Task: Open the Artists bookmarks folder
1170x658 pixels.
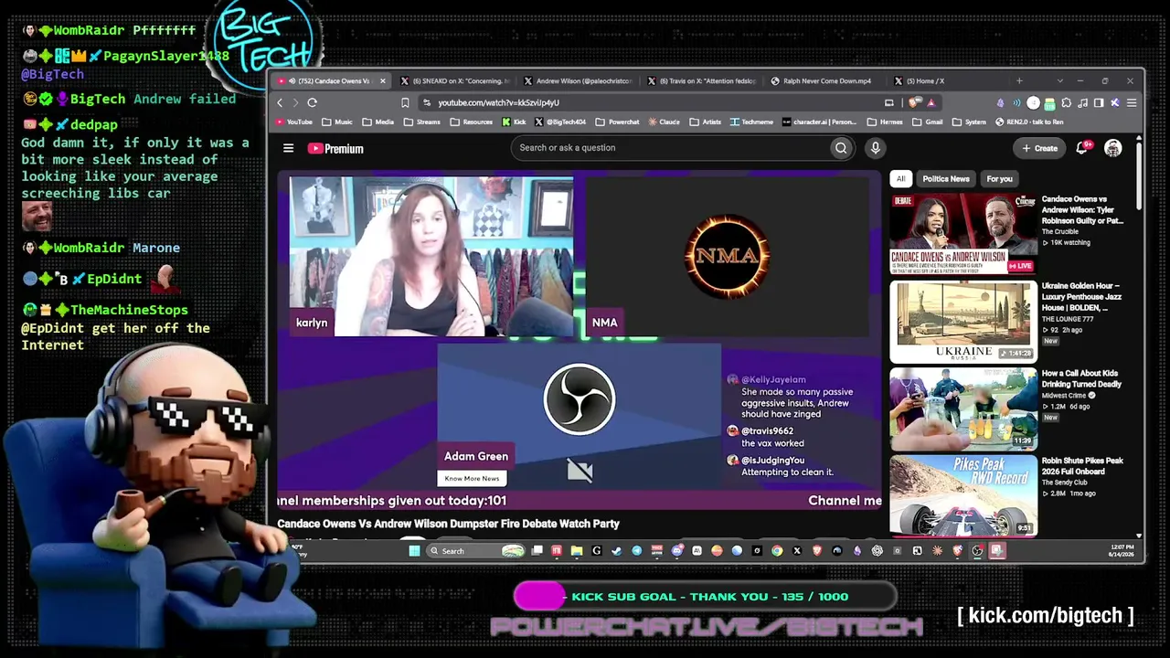Action: (705, 122)
